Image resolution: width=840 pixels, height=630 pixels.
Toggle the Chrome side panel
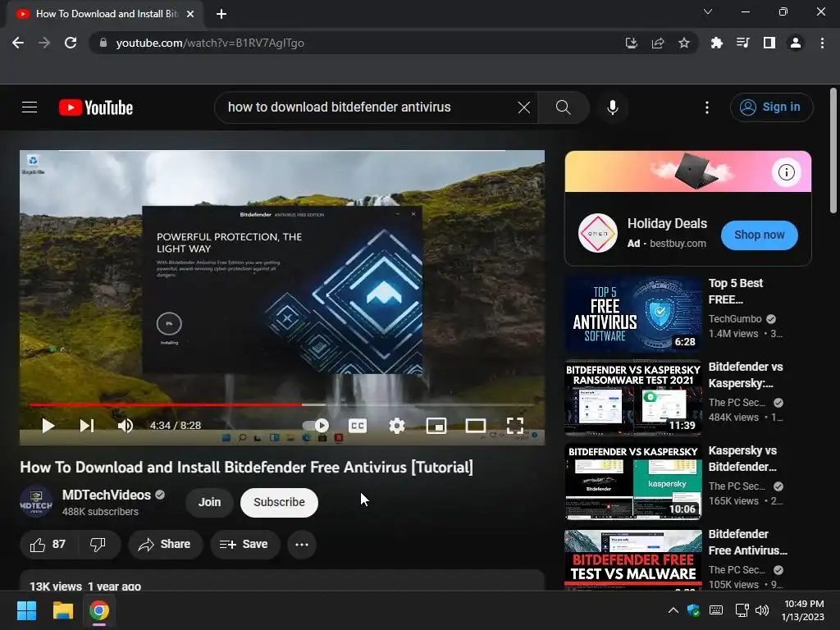click(x=769, y=43)
